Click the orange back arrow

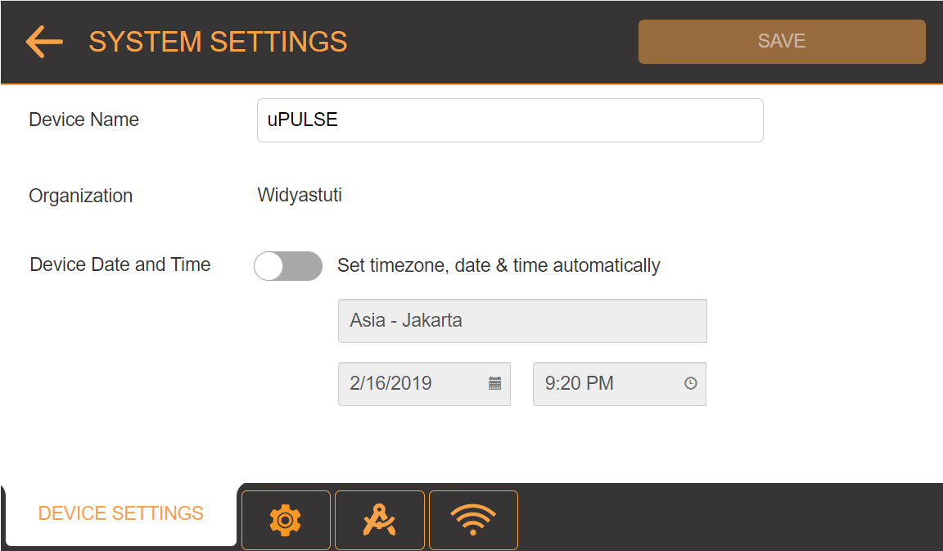point(44,42)
